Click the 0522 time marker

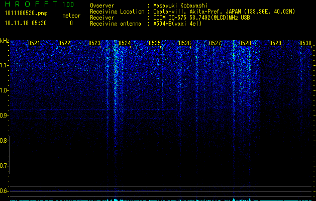coord(64,43)
